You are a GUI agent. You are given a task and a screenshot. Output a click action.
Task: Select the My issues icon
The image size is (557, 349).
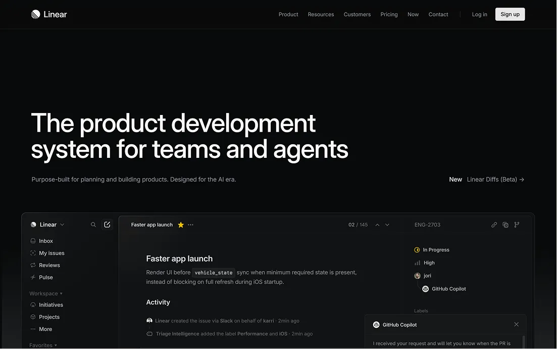coord(32,253)
